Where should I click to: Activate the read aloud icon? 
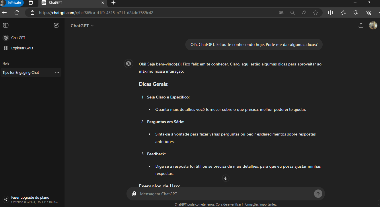pos(304,13)
